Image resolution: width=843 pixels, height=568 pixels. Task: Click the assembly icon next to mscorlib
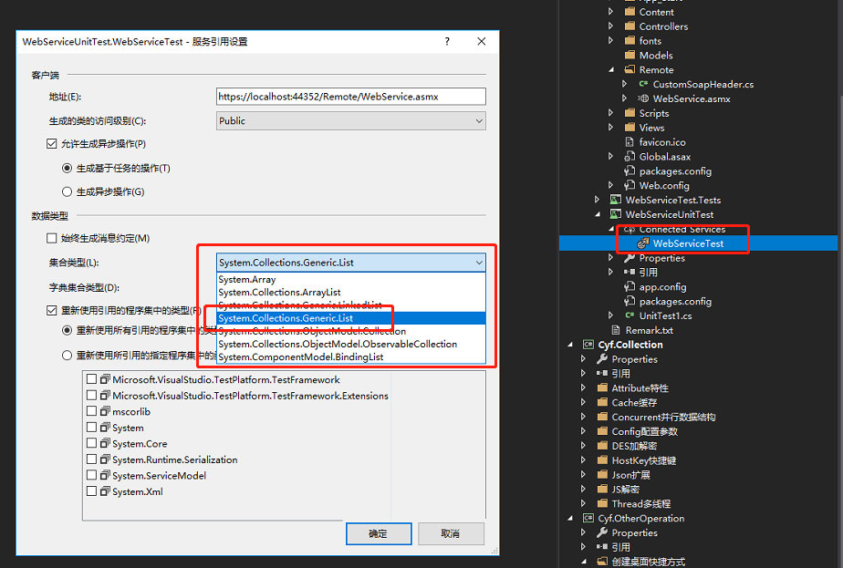(x=105, y=411)
